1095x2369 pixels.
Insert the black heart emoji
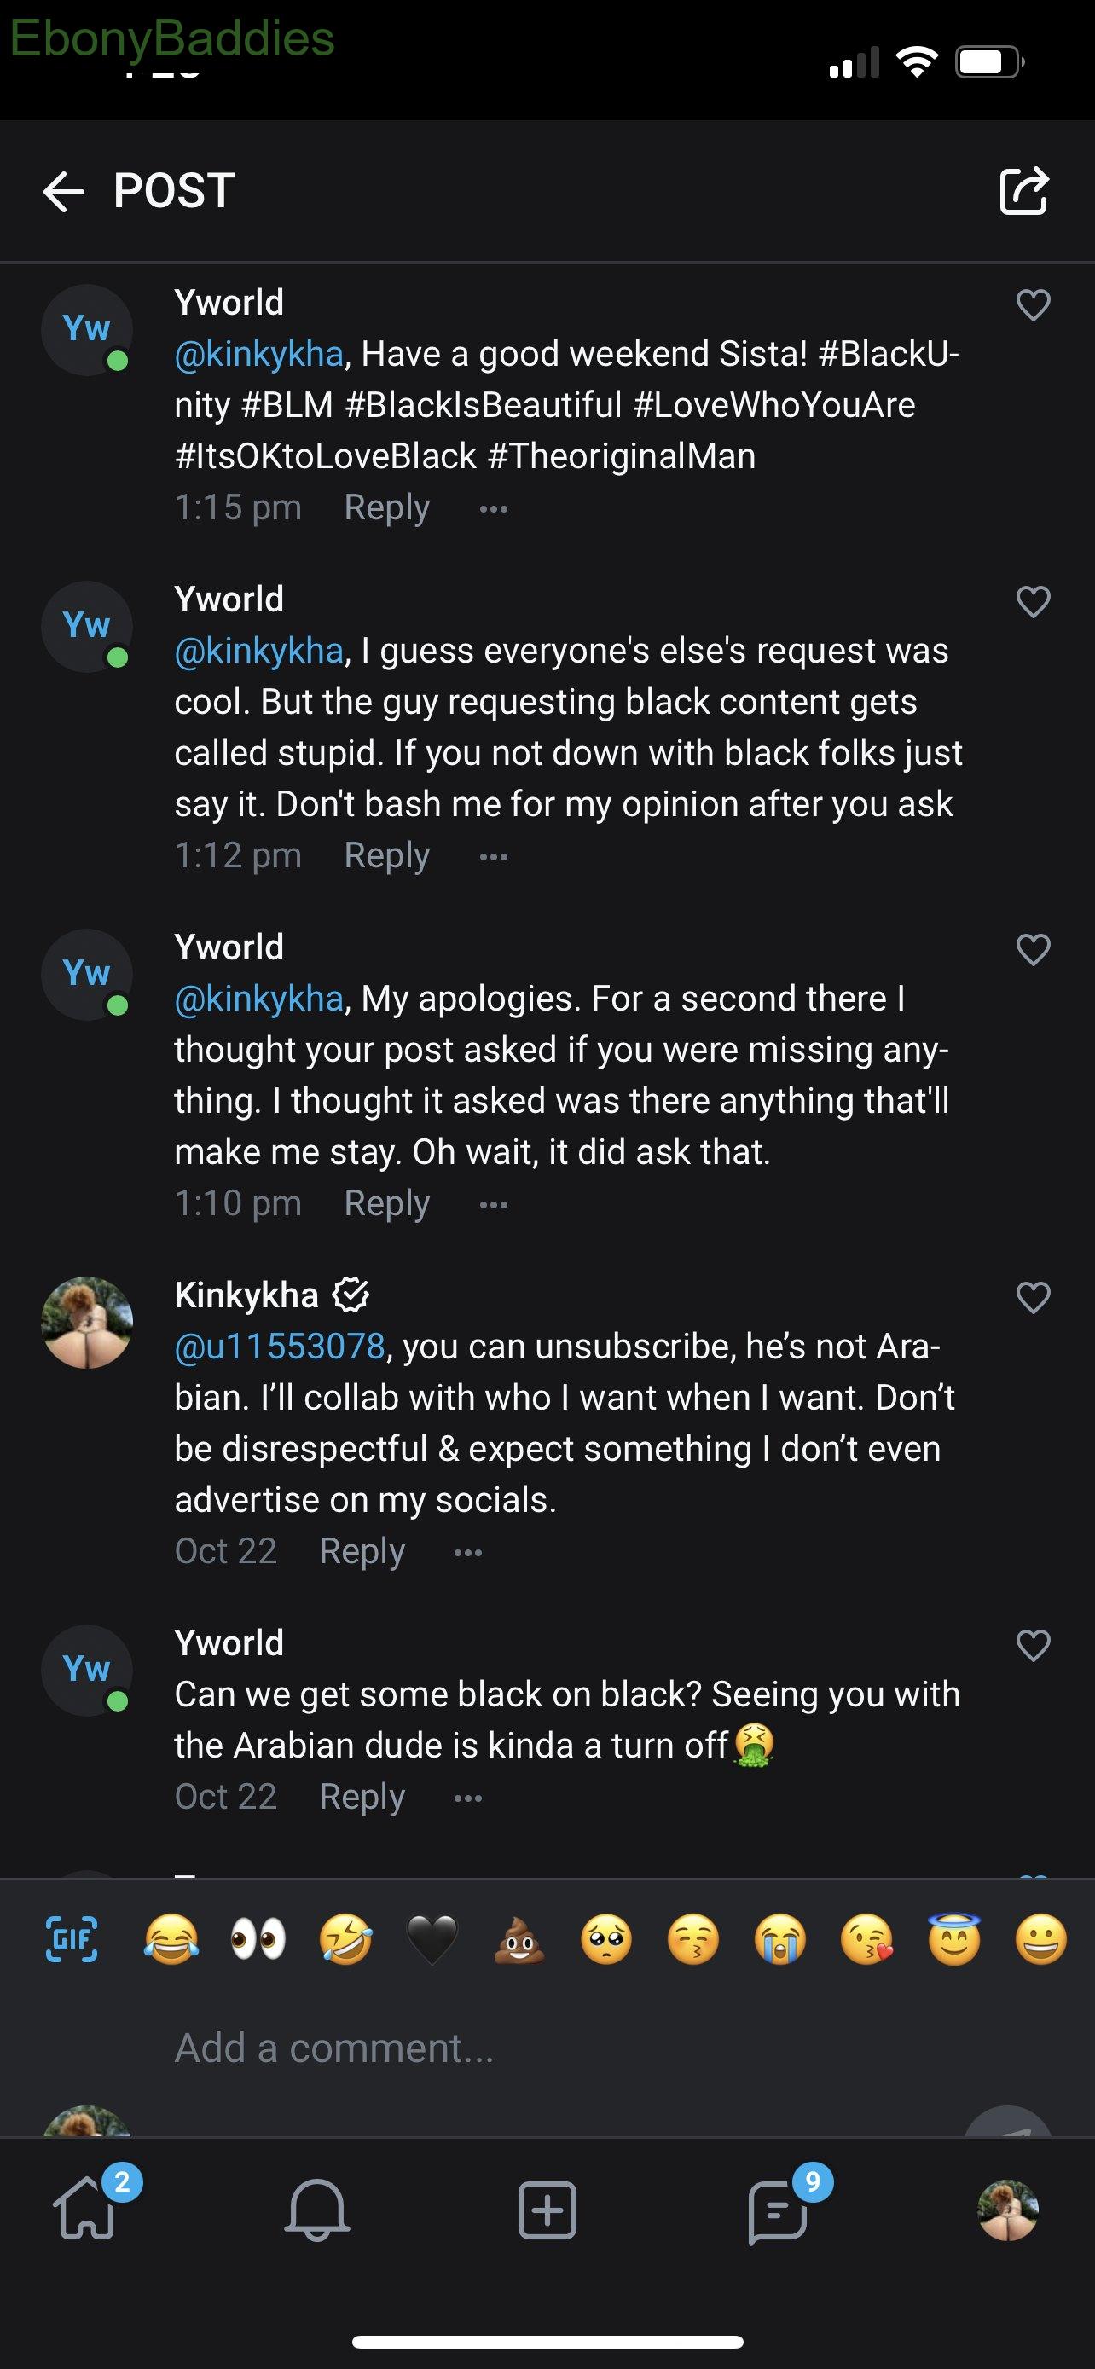(x=432, y=1939)
